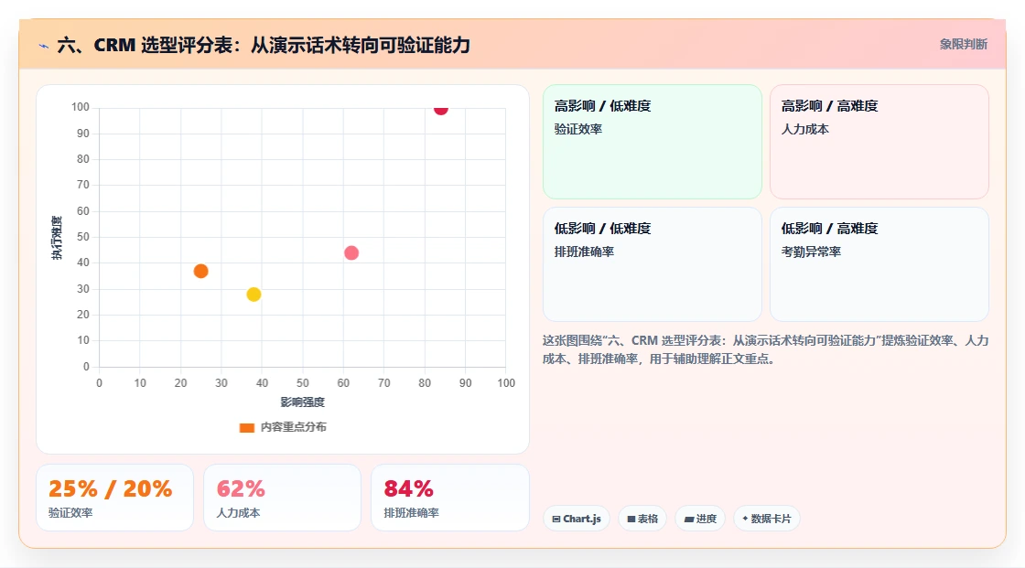Viewport: 1025px width, 568px height.
Task: Click the orange legend color box
Action: [x=246, y=427]
